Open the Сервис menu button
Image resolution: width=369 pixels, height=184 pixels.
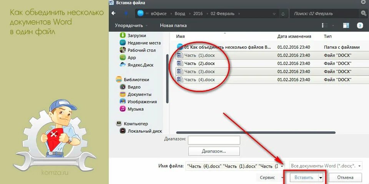click(270, 177)
